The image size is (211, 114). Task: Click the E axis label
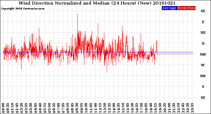[203, 22]
